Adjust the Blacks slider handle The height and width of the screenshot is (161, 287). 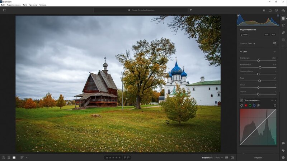[258, 94]
